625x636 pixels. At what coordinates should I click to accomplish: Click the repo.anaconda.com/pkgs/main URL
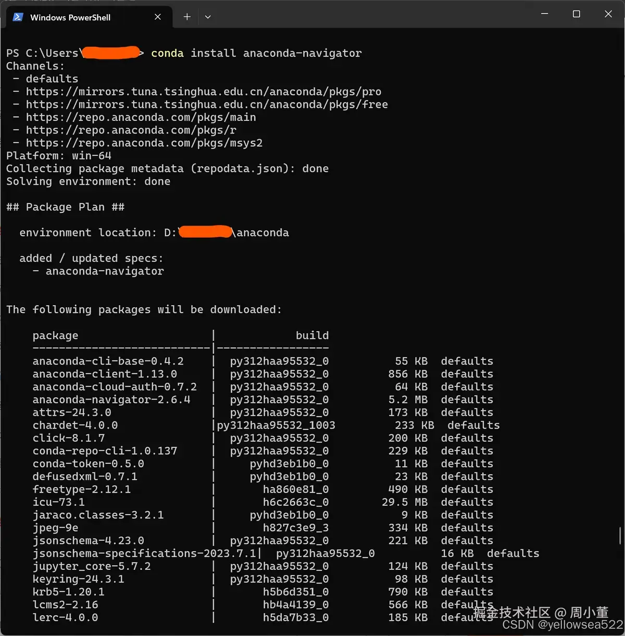pos(141,117)
